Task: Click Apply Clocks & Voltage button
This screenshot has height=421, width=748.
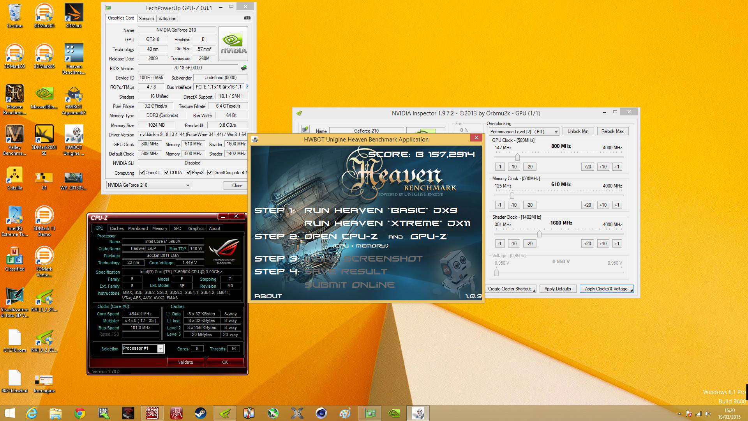Action: pyautogui.click(x=607, y=289)
